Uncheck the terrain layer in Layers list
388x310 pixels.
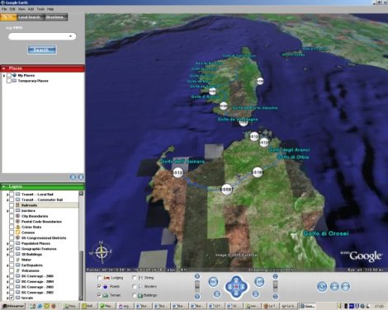tap(12, 298)
